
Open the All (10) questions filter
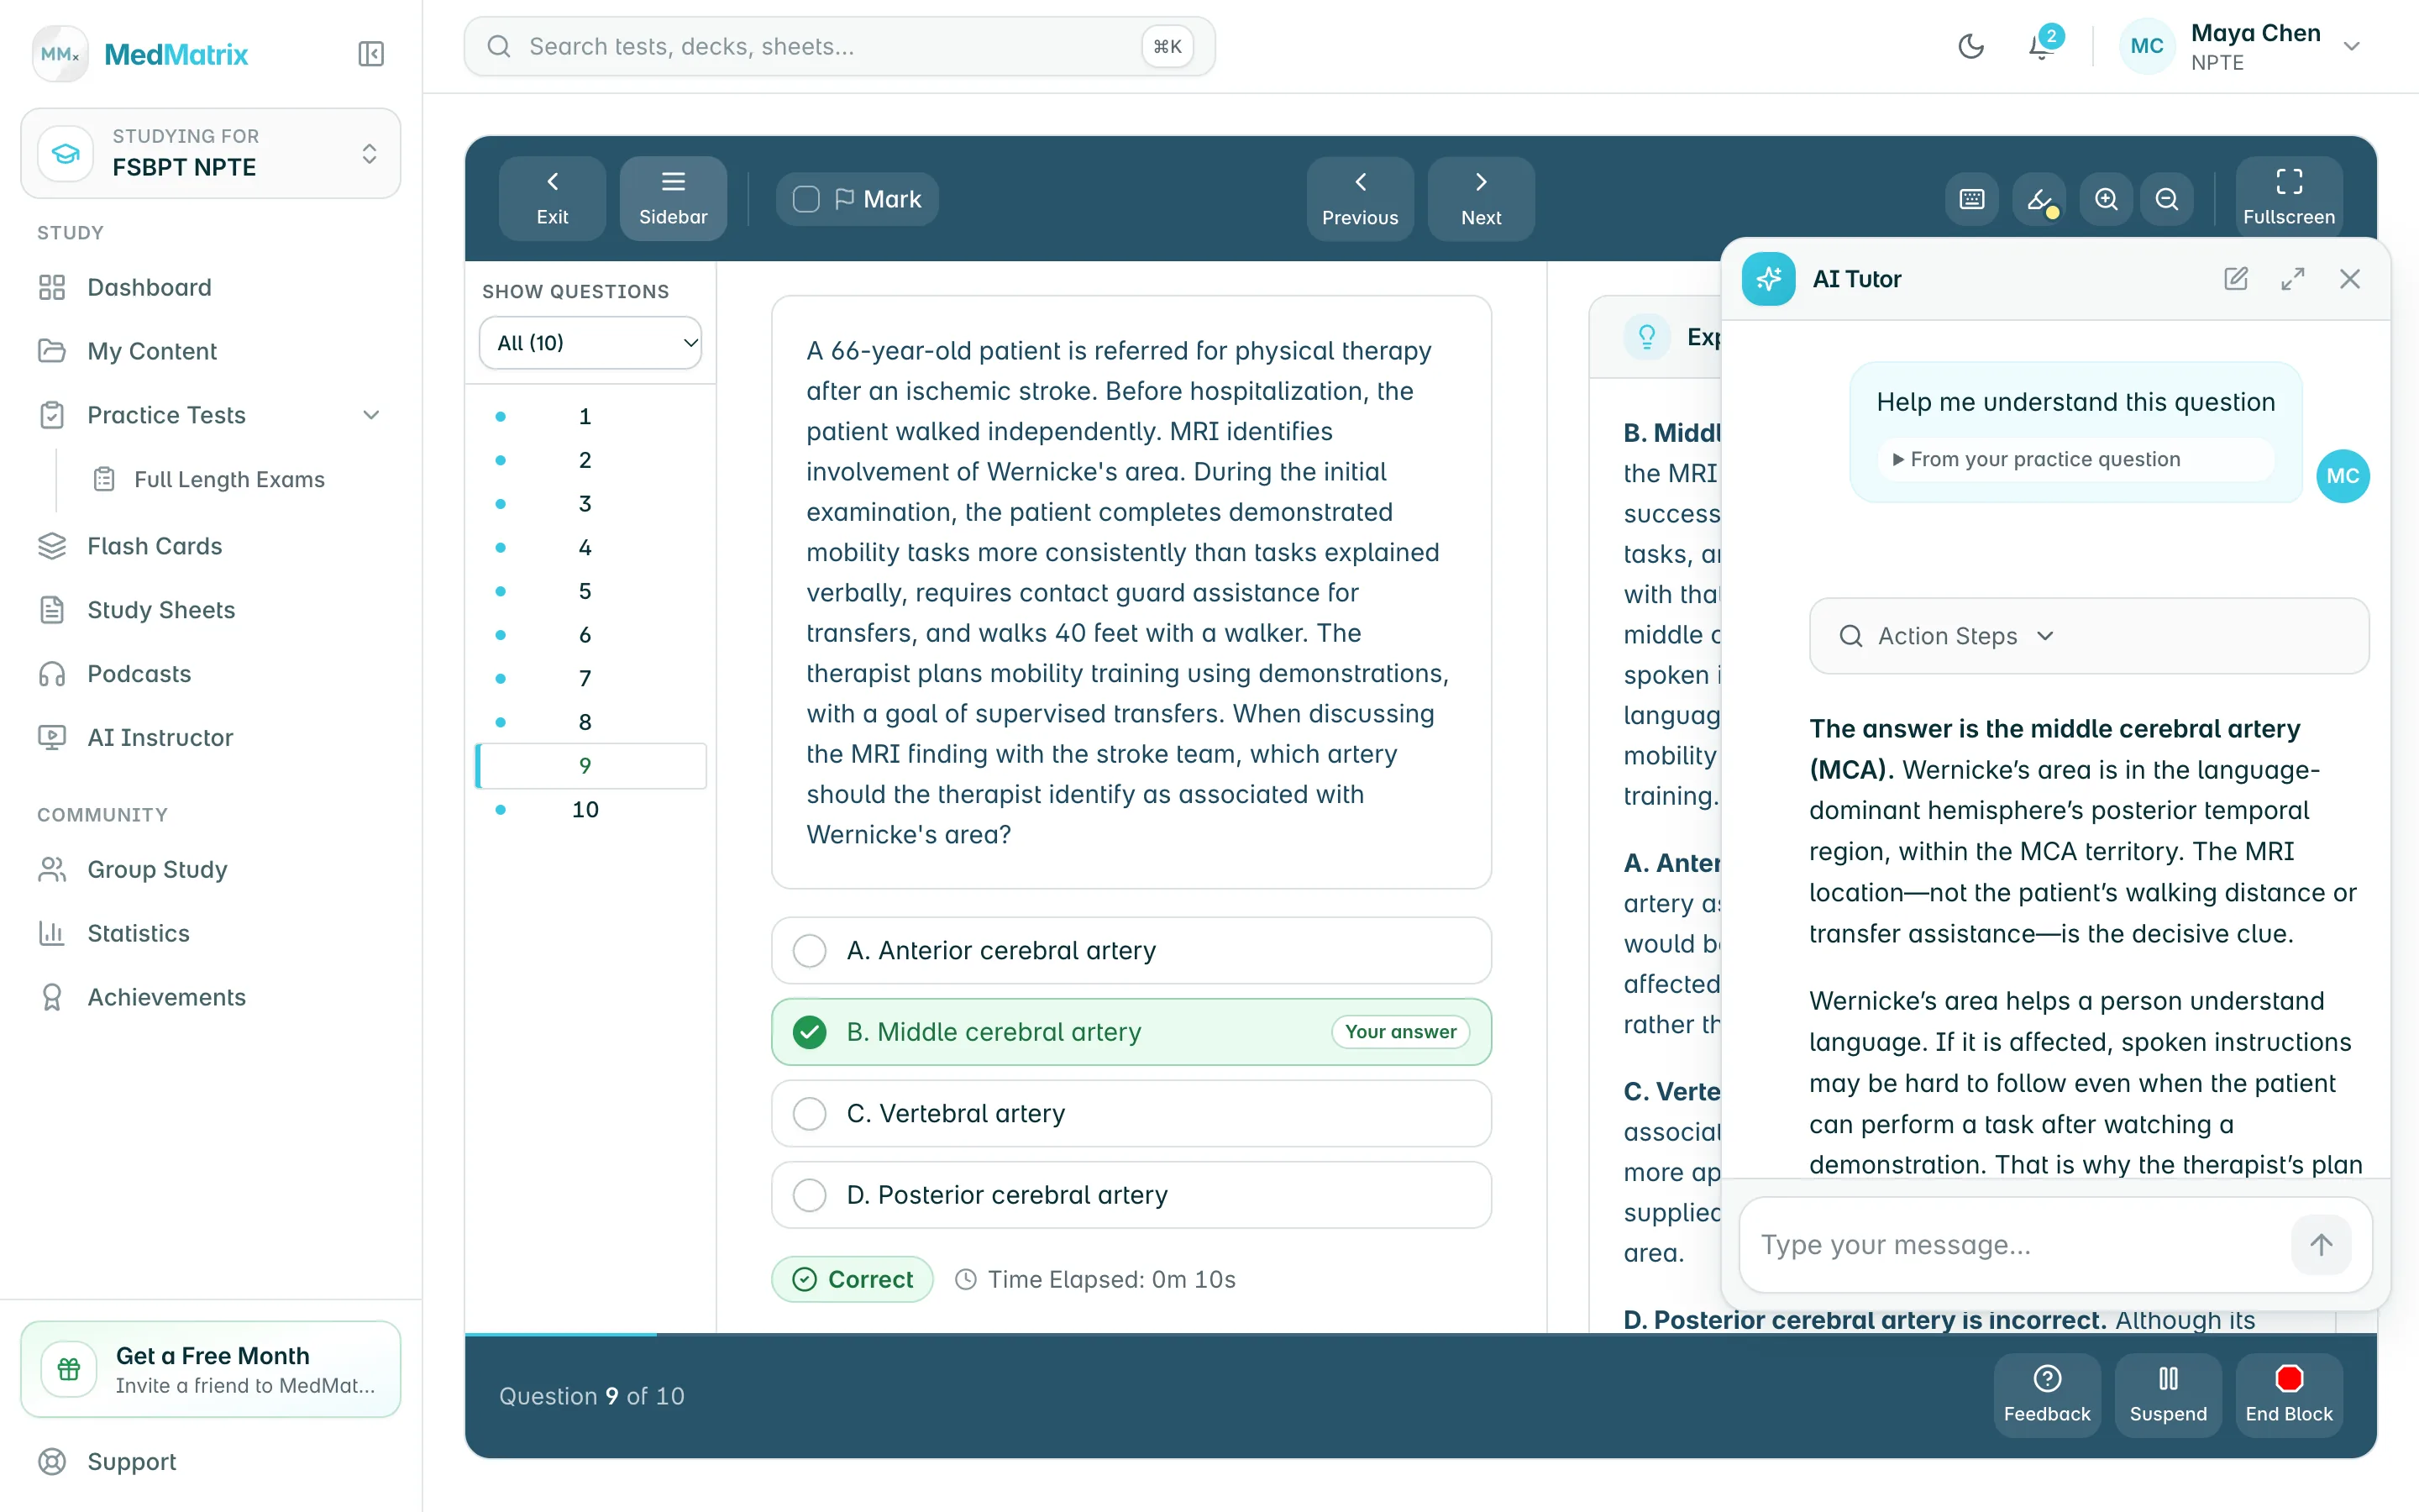tap(590, 343)
